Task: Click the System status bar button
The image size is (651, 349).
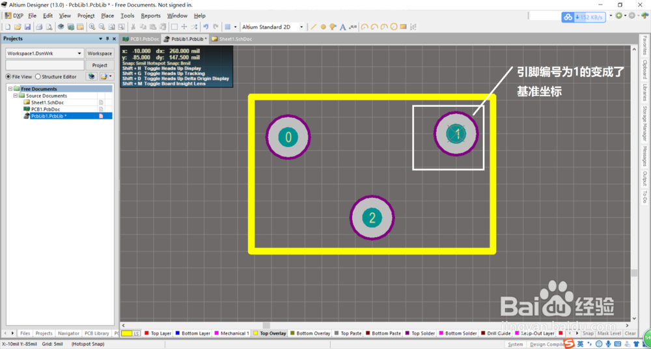Action: [x=515, y=344]
